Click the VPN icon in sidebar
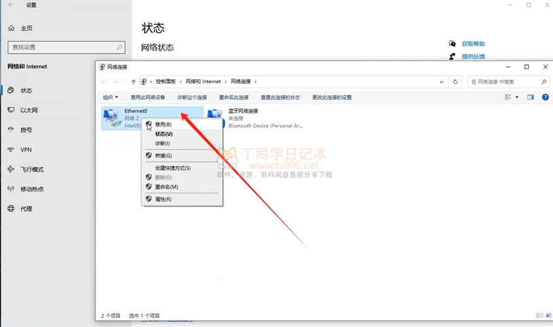Screen dimensions: 553x327 tap(11, 149)
